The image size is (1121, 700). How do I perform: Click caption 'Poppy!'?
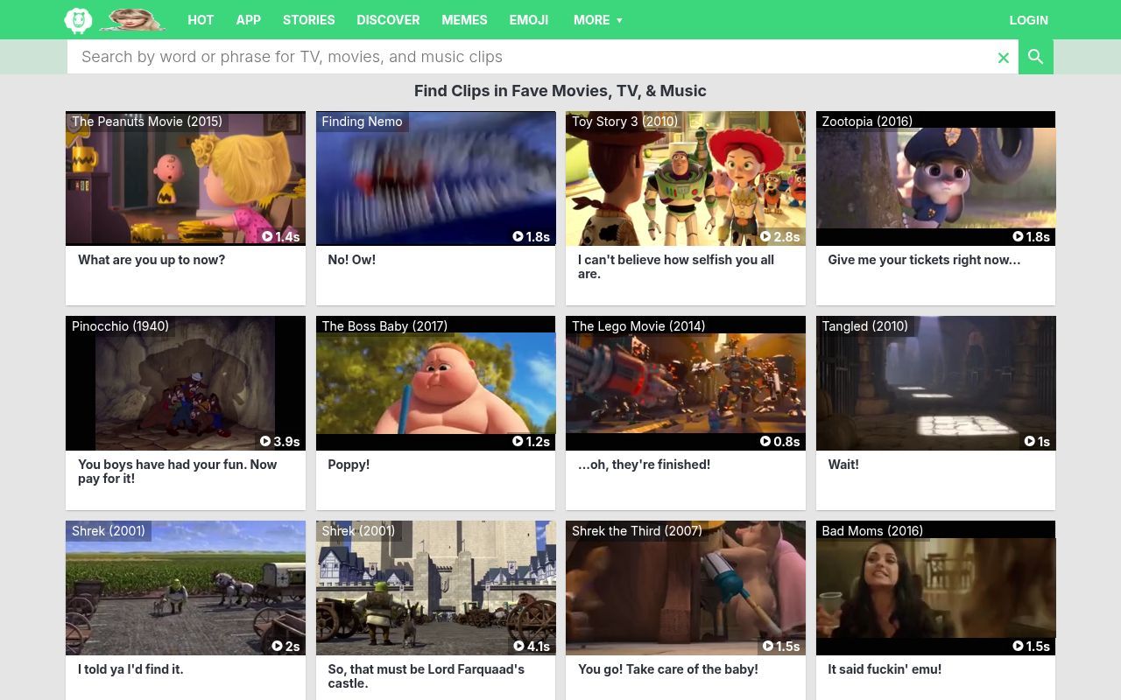(x=349, y=465)
